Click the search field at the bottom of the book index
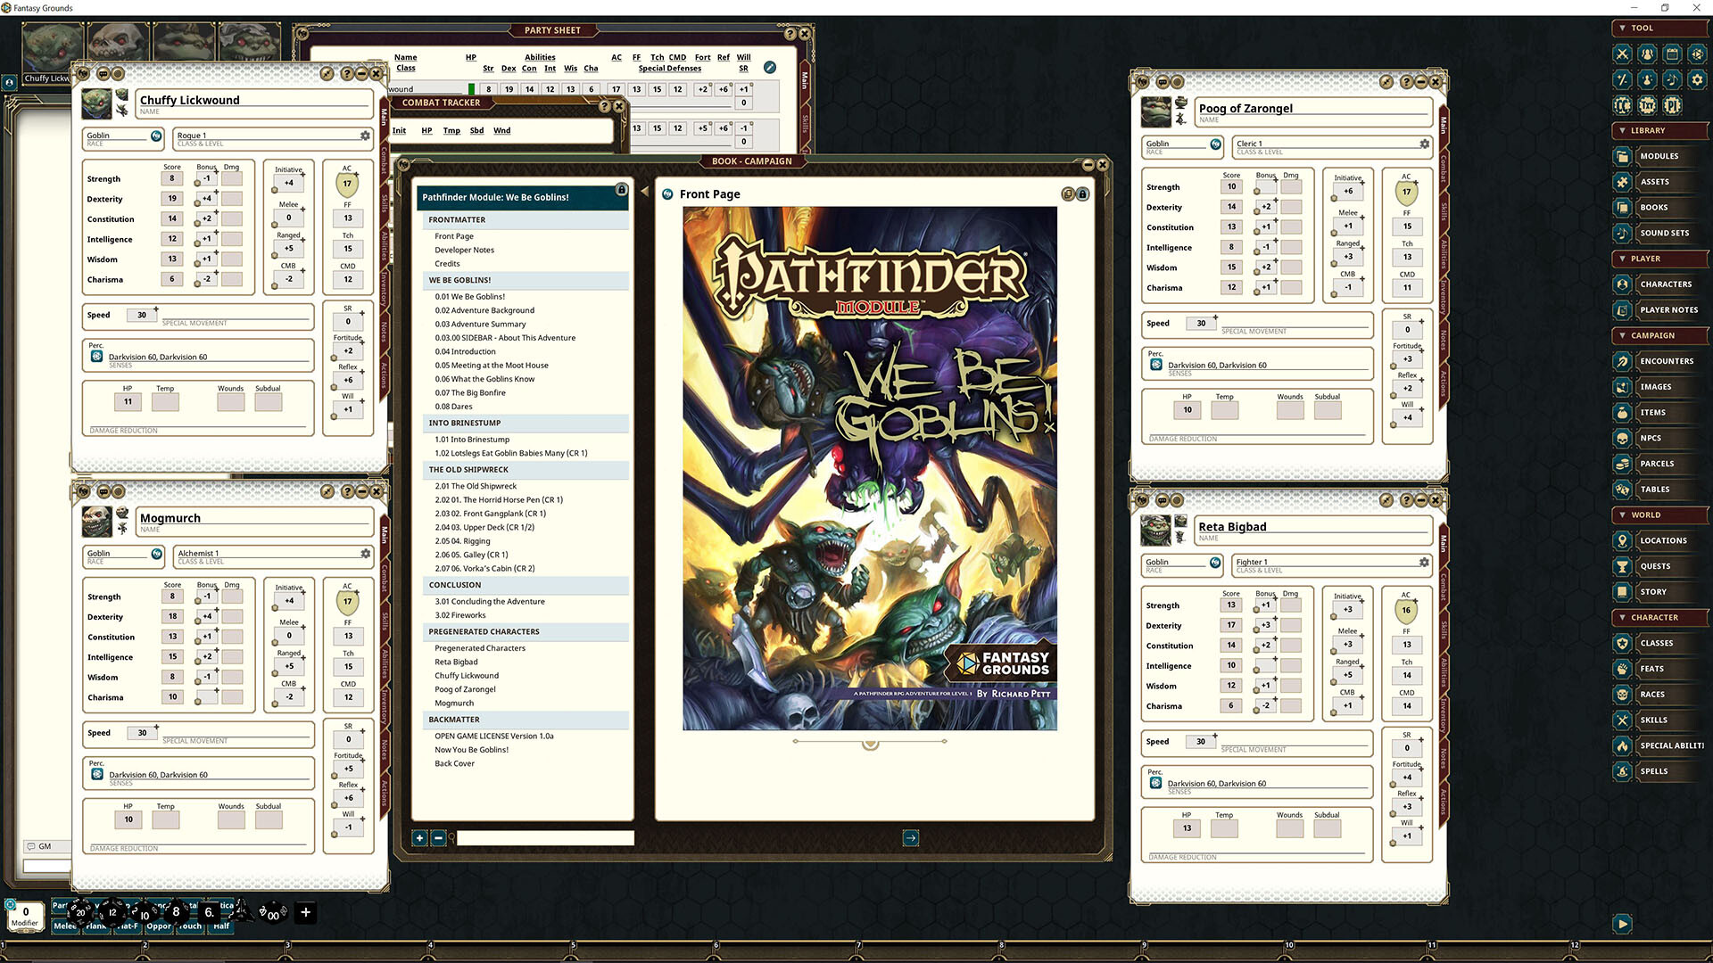Viewport: 1713px width, 963px height. click(x=544, y=838)
